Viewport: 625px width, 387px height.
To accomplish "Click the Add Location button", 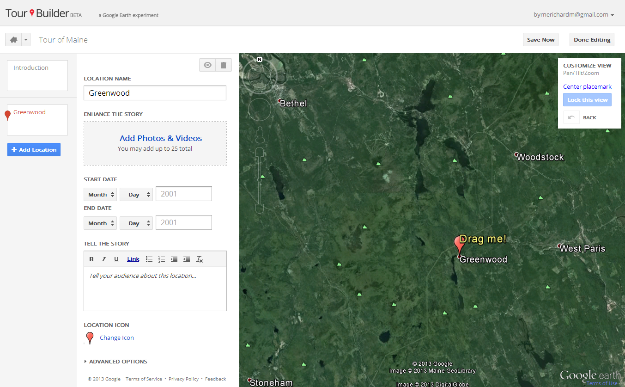I will 34,150.
